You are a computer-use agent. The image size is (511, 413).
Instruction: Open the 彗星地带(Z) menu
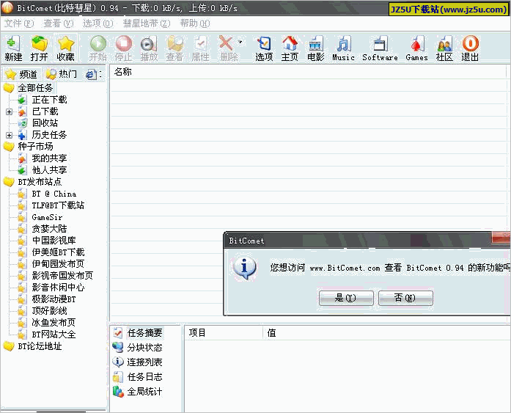(147, 23)
